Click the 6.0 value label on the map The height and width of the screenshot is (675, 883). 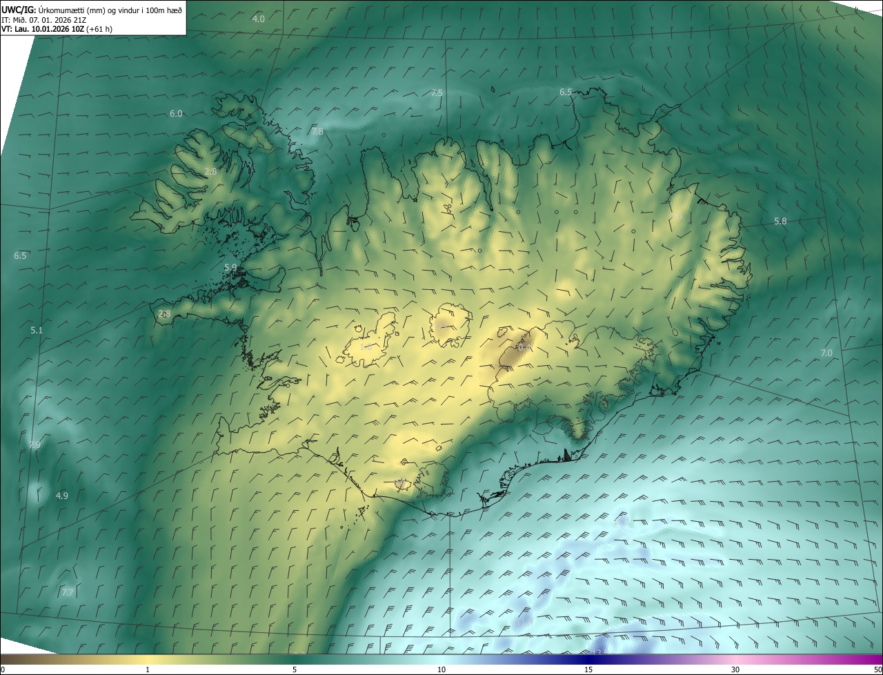[176, 114]
